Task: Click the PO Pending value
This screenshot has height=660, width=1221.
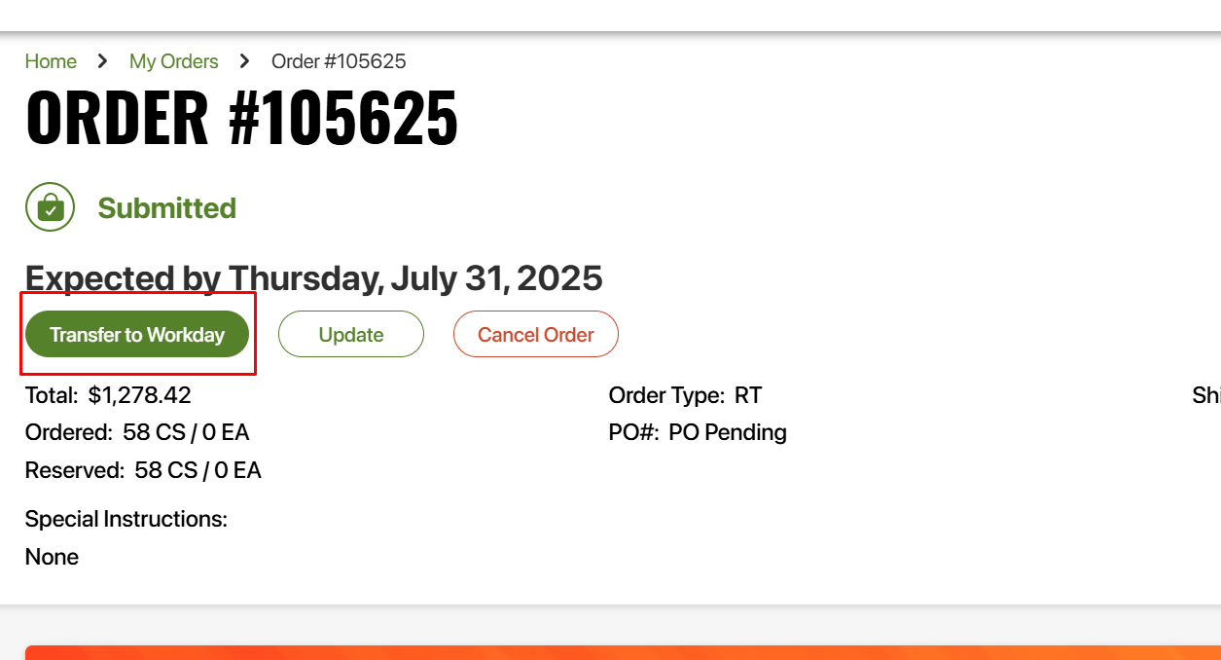Action: [x=728, y=432]
